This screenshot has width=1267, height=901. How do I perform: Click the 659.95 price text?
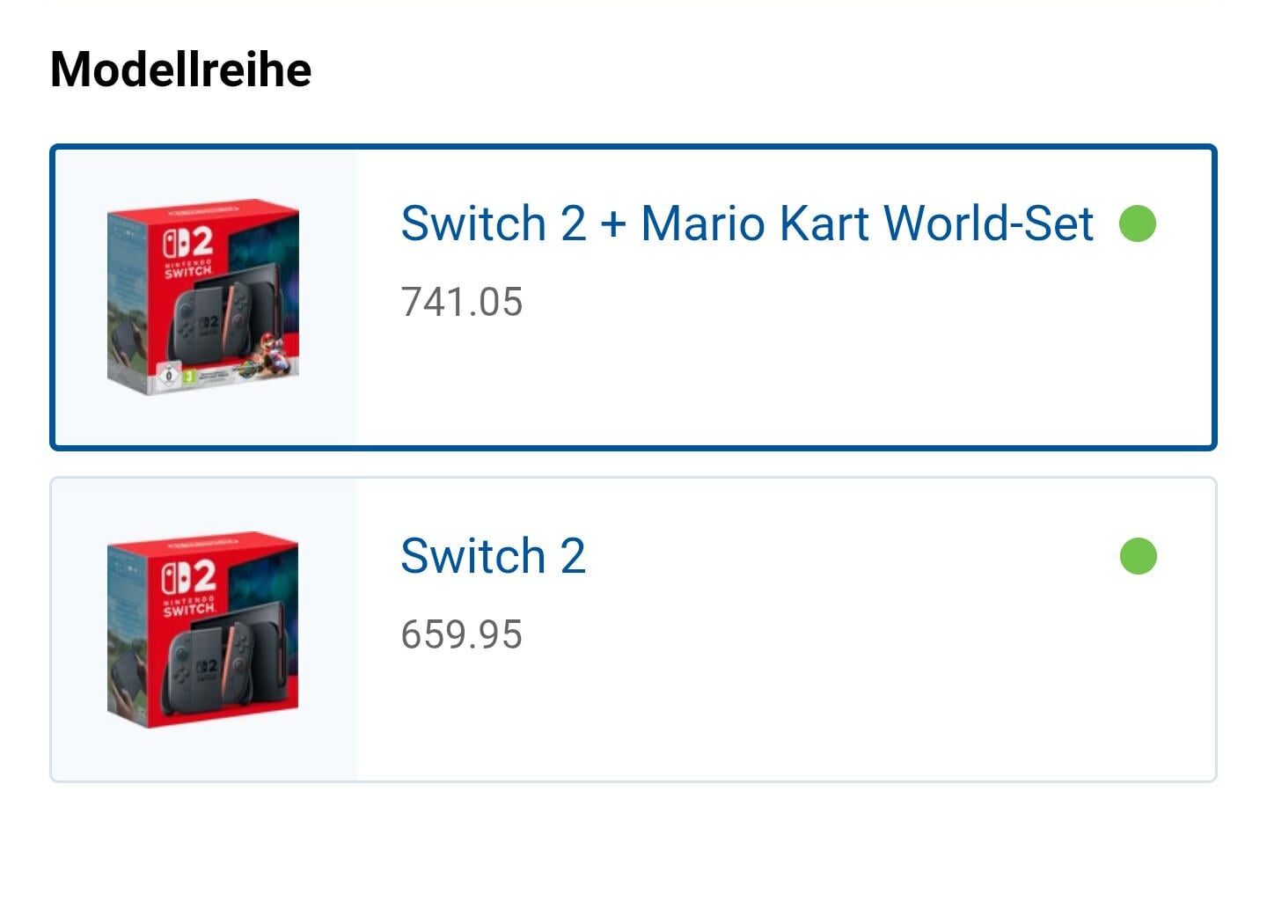[462, 634]
